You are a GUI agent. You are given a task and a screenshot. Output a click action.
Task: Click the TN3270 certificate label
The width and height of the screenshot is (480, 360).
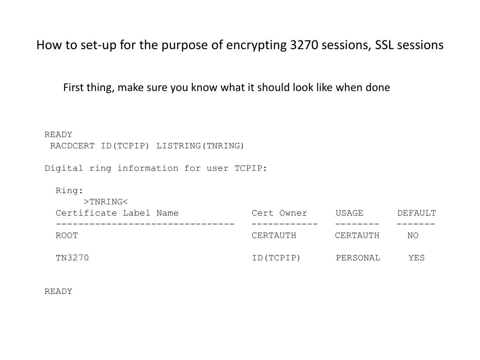tap(72, 258)
